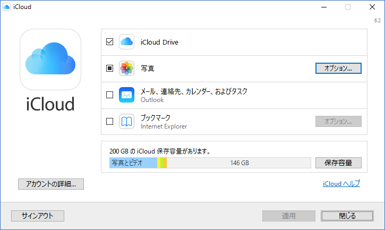Toggle the 写真 (Photos) checkbox
The height and width of the screenshot is (230, 385).
[110, 68]
